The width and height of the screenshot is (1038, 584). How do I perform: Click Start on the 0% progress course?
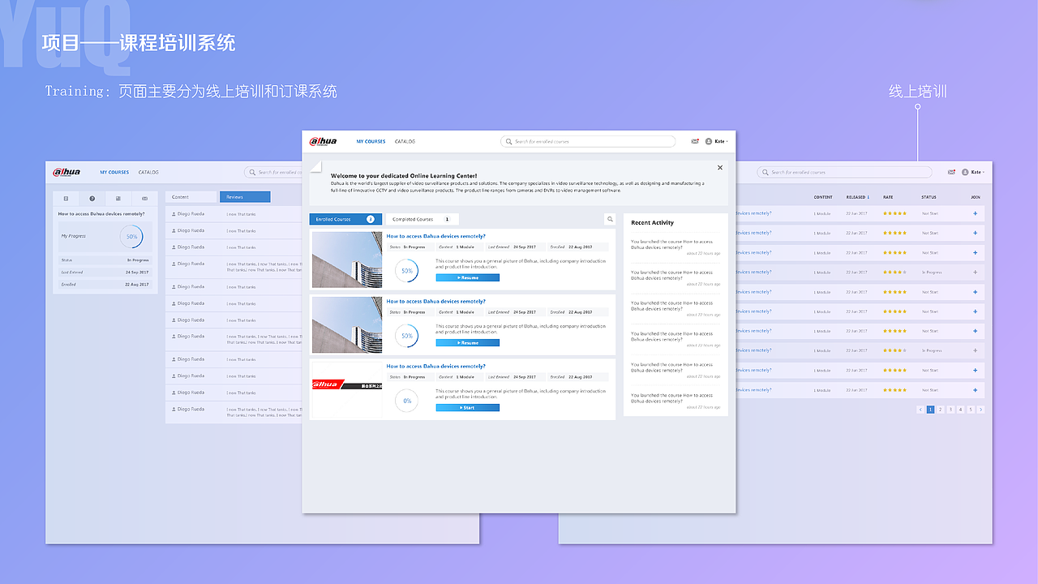pos(467,408)
